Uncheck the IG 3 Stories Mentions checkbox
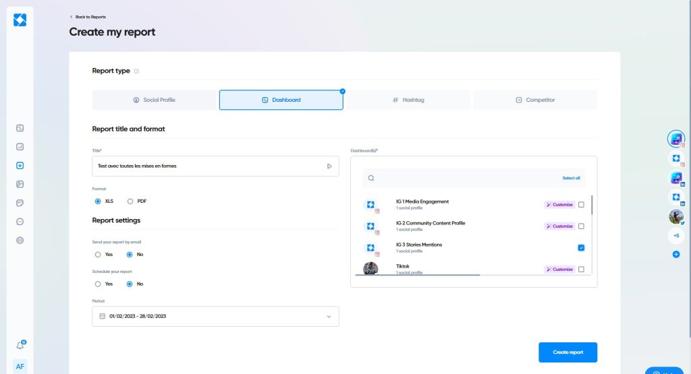This screenshot has height=374, width=691. (581, 248)
